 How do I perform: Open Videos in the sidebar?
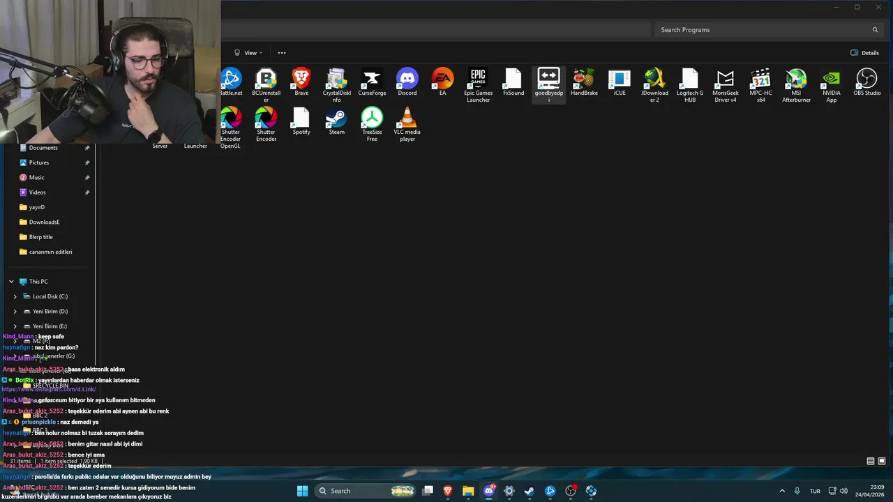pyautogui.click(x=37, y=192)
